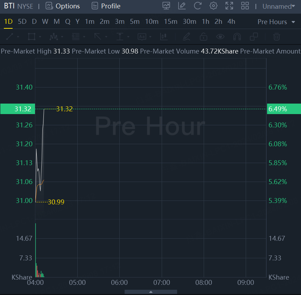Viewport: 301px width, 295px height.
Task: Select the arrow annotation tool
Action: (98, 36)
